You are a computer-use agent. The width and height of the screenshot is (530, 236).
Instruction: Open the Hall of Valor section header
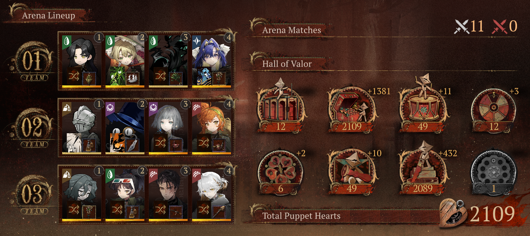(287, 64)
